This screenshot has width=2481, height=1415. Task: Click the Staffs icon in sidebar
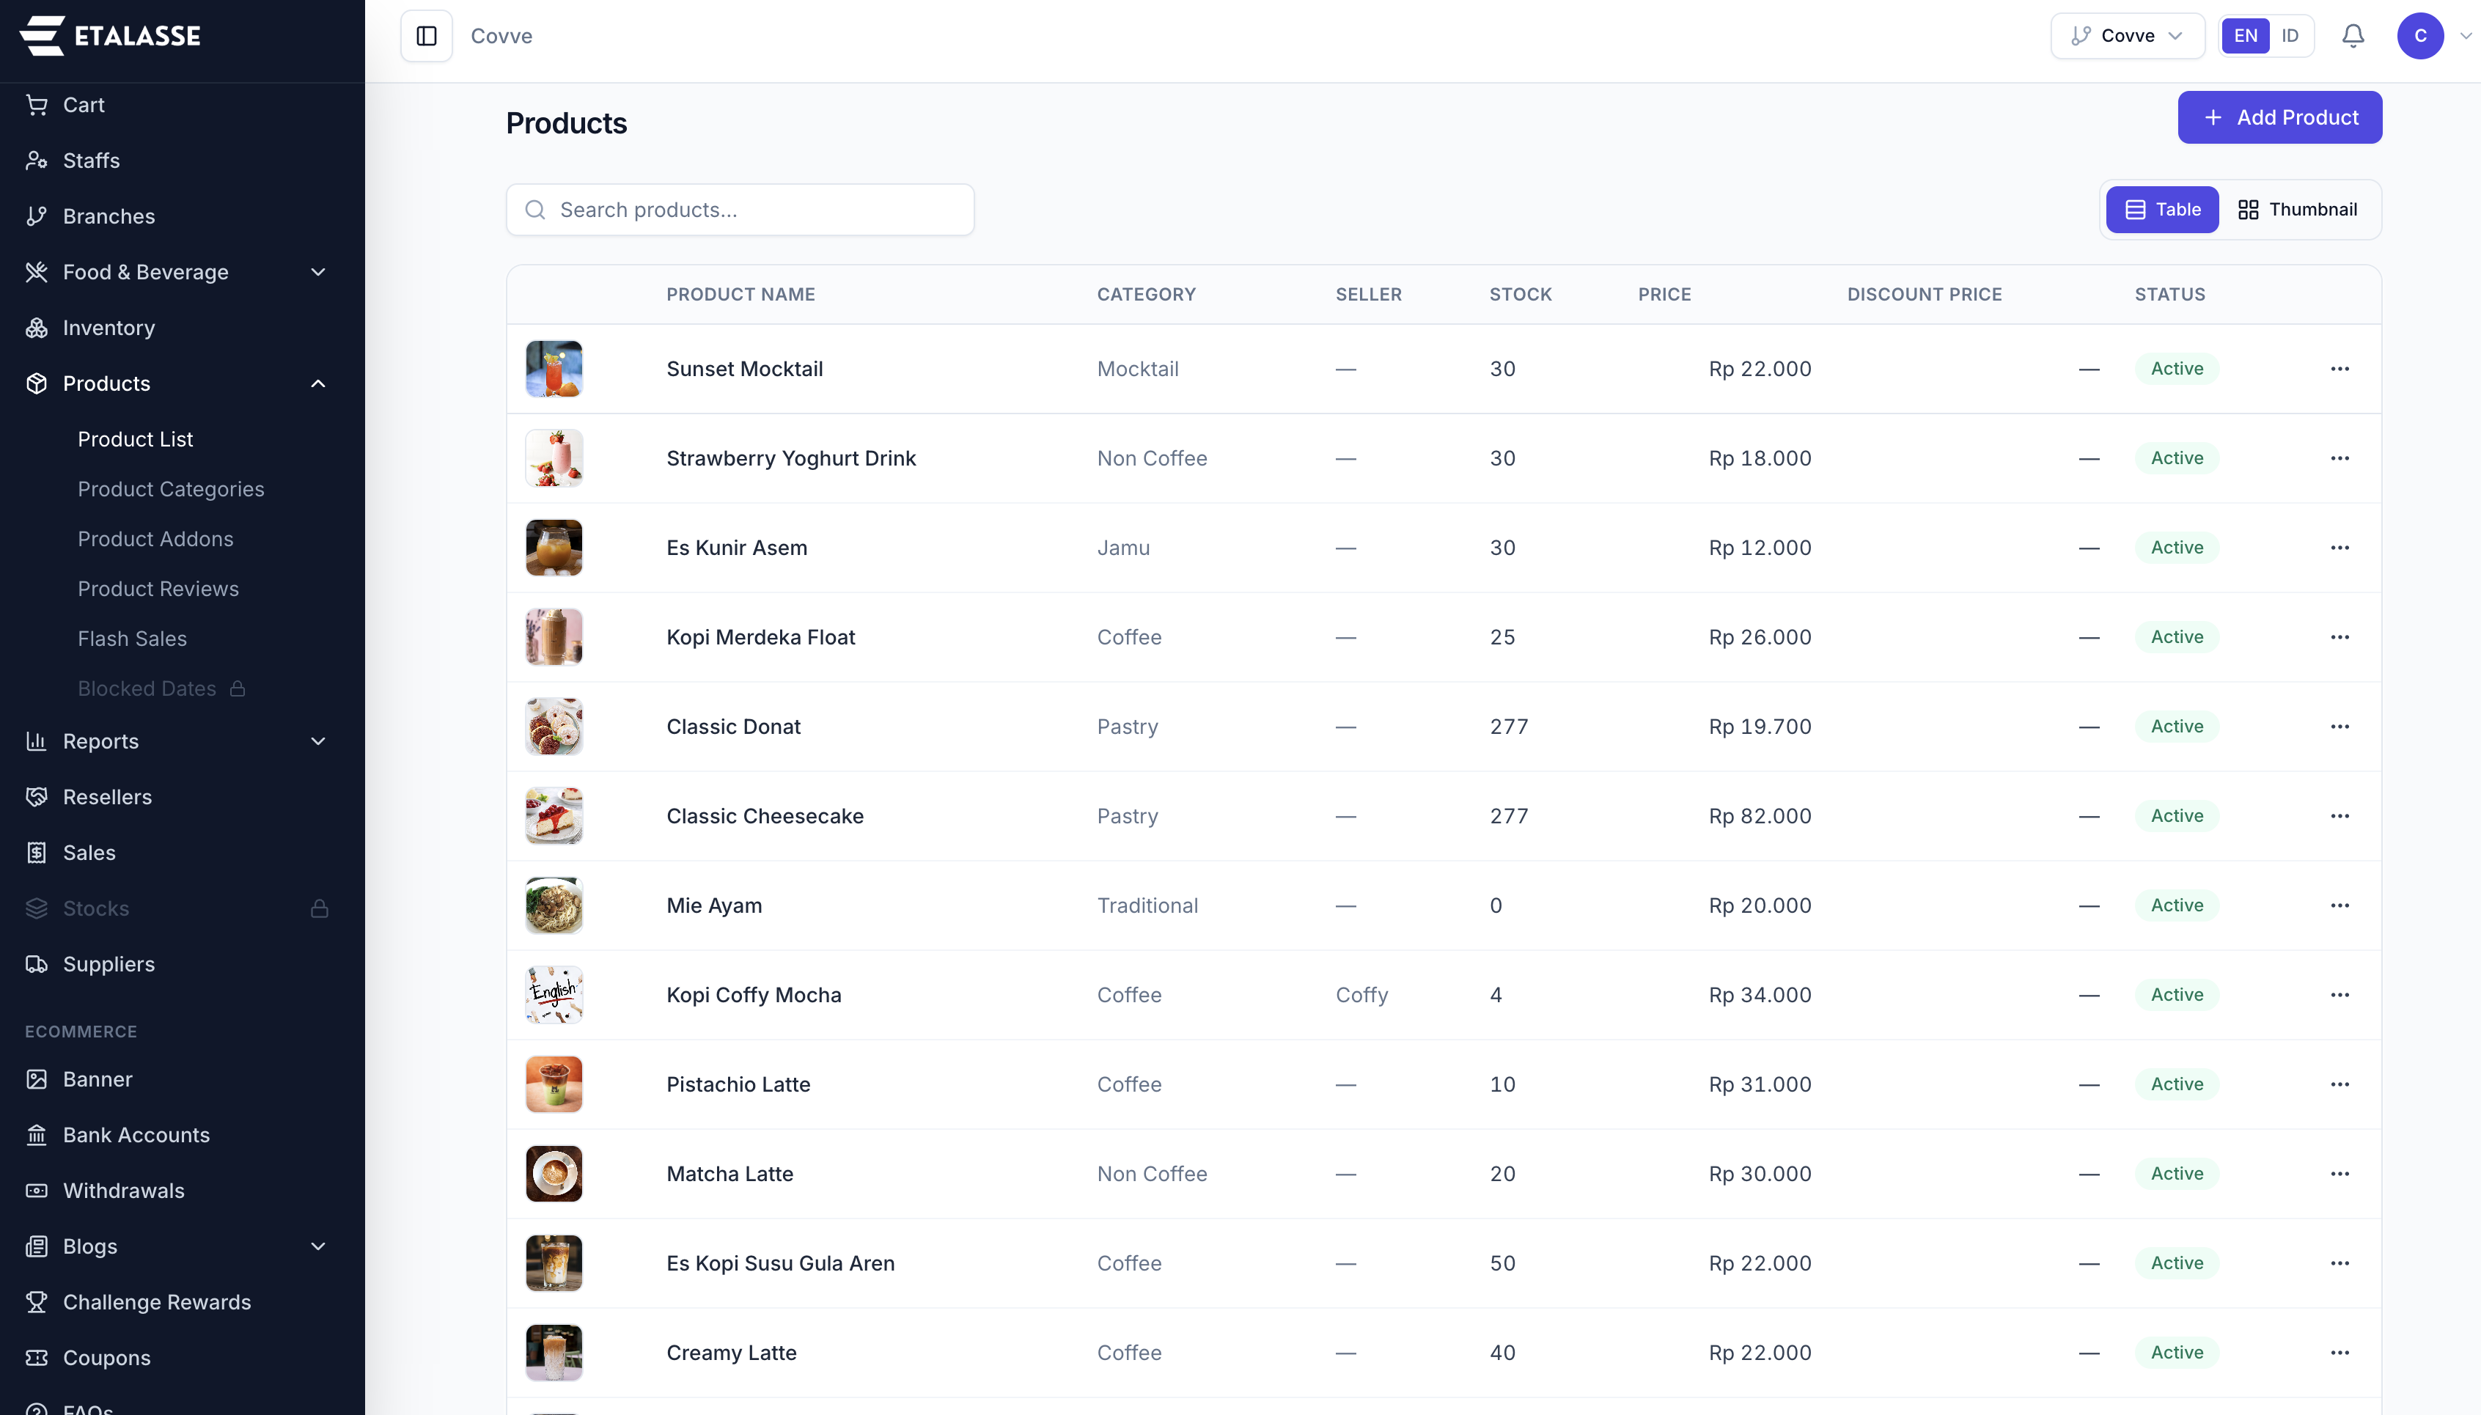click(x=37, y=161)
